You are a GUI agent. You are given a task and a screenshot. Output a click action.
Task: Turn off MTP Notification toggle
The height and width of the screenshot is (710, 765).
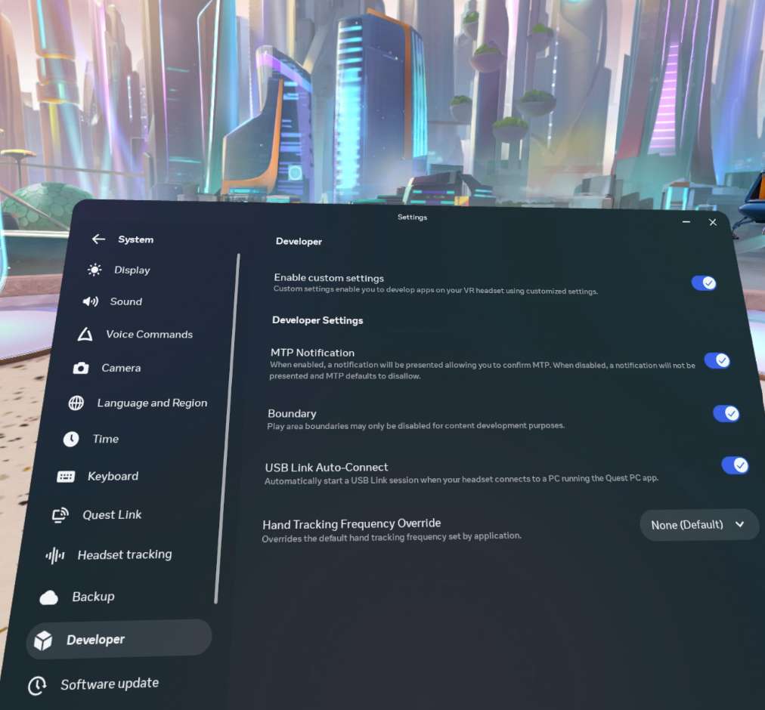[x=717, y=360]
